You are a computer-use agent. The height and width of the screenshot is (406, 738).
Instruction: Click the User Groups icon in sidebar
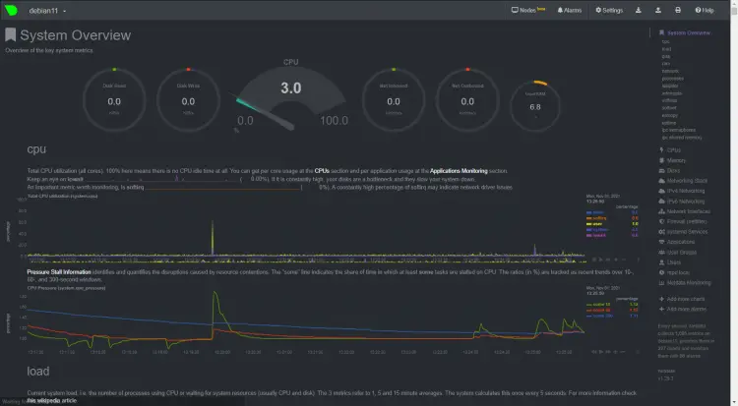click(x=662, y=253)
